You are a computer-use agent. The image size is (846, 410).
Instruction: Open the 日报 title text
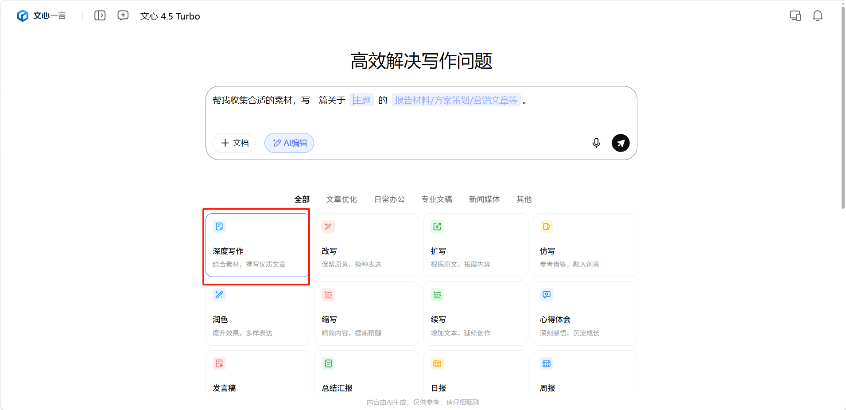coord(438,388)
